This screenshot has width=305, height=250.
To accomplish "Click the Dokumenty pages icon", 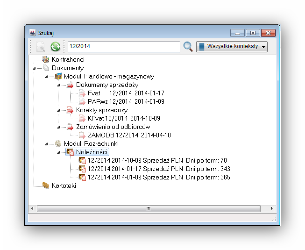I will click(x=46, y=68).
